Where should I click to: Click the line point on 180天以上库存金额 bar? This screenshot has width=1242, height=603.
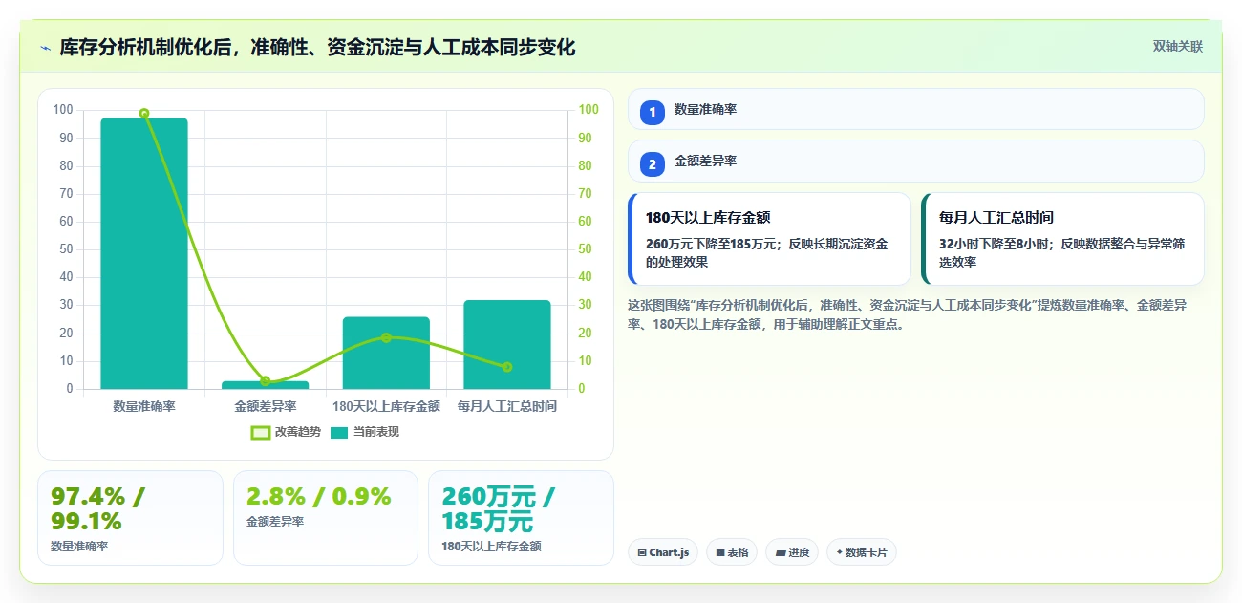point(386,337)
